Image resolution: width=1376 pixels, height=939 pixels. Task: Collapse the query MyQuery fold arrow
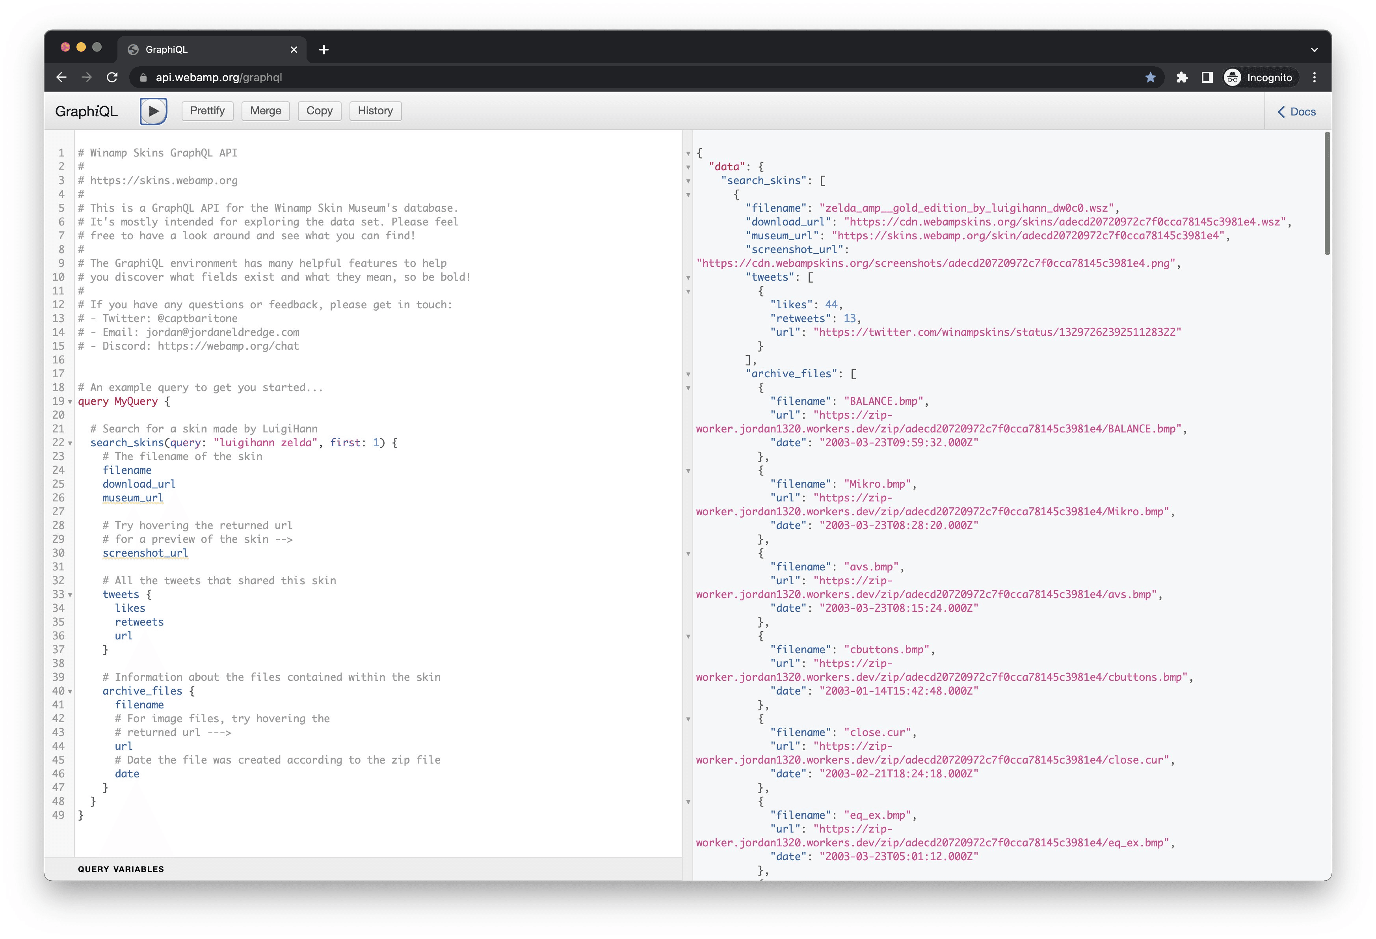[x=70, y=402]
